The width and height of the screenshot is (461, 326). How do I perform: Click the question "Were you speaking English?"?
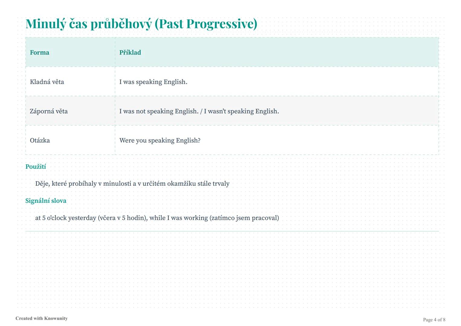coord(160,140)
